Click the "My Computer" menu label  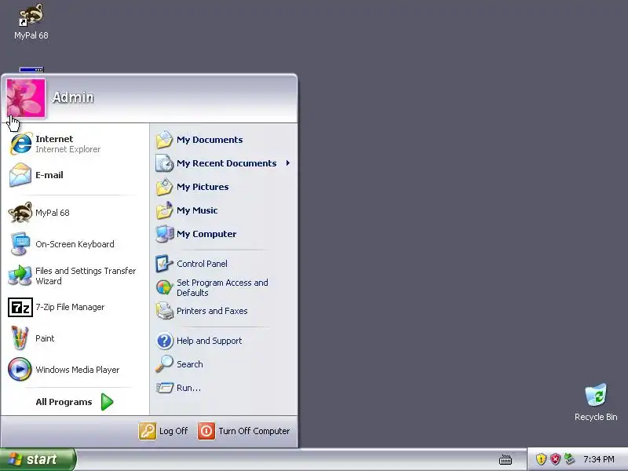pyautogui.click(x=206, y=234)
